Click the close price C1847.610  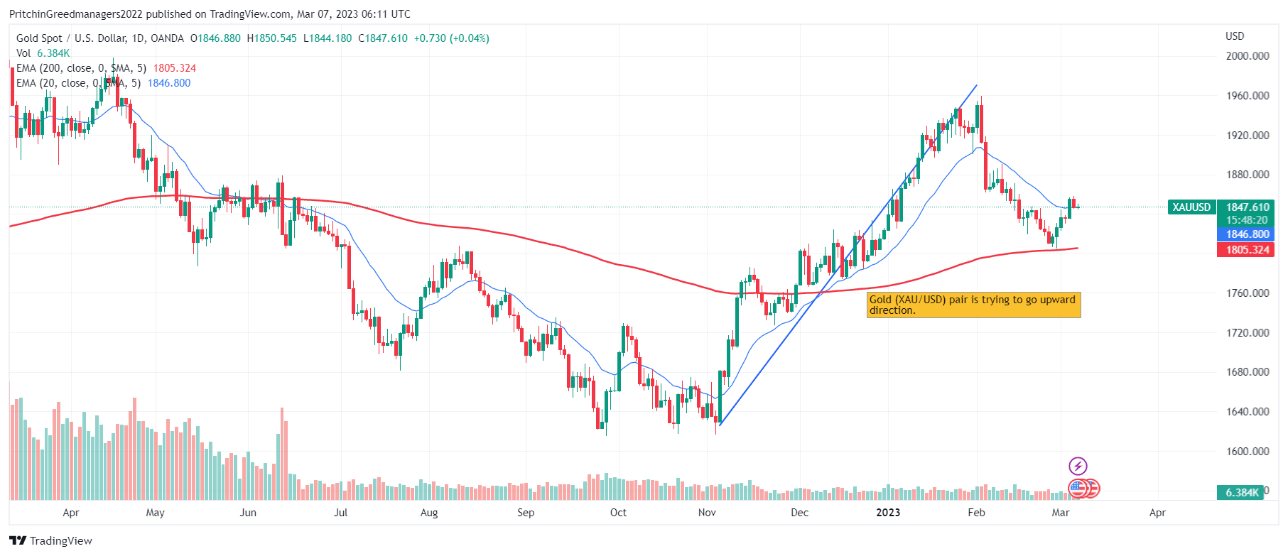tap(383, 38)
